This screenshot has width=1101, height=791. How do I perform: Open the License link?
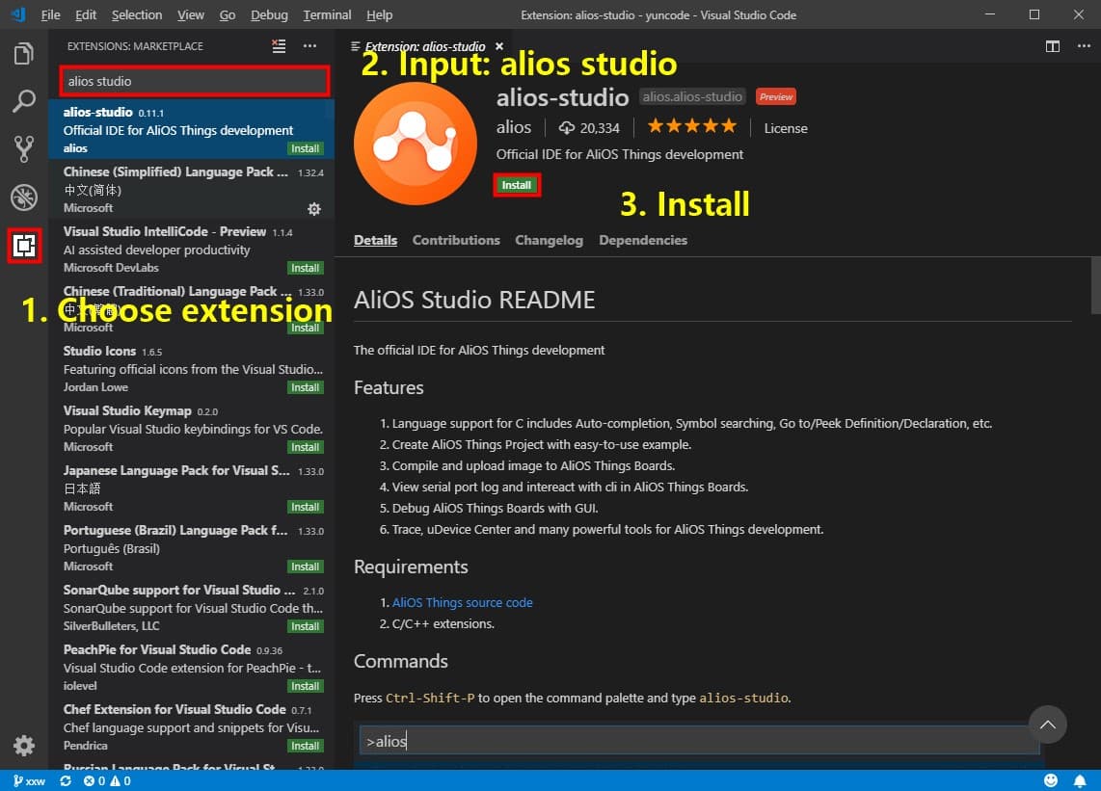click(786, 128)
